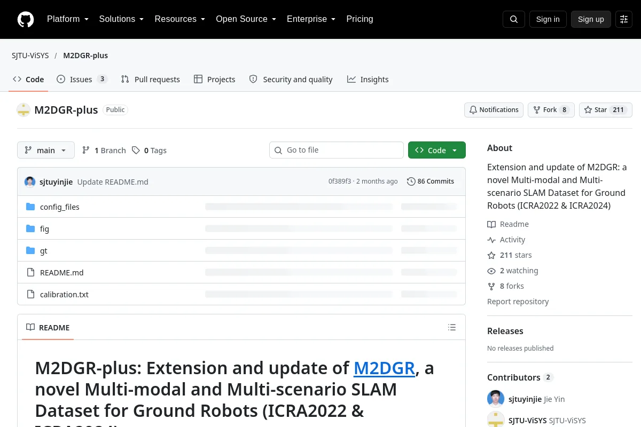Image resolution: width=641 pixels, height=427 pixels.
Task: Star the repository with the Star button
Action: [x=606, y=110]
